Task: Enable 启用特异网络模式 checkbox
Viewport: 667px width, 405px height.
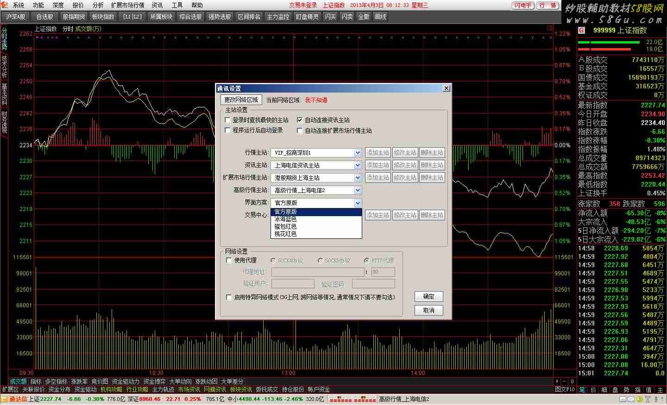Action: (229, 297)
